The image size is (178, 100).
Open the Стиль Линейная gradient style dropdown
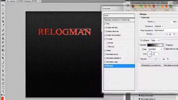point(155,49)
